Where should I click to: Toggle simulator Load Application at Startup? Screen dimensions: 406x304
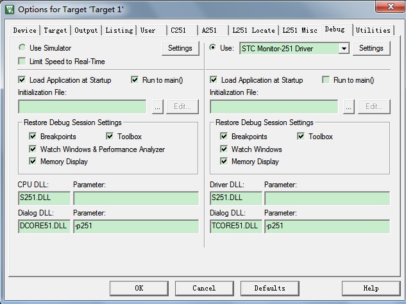point(22,80)
